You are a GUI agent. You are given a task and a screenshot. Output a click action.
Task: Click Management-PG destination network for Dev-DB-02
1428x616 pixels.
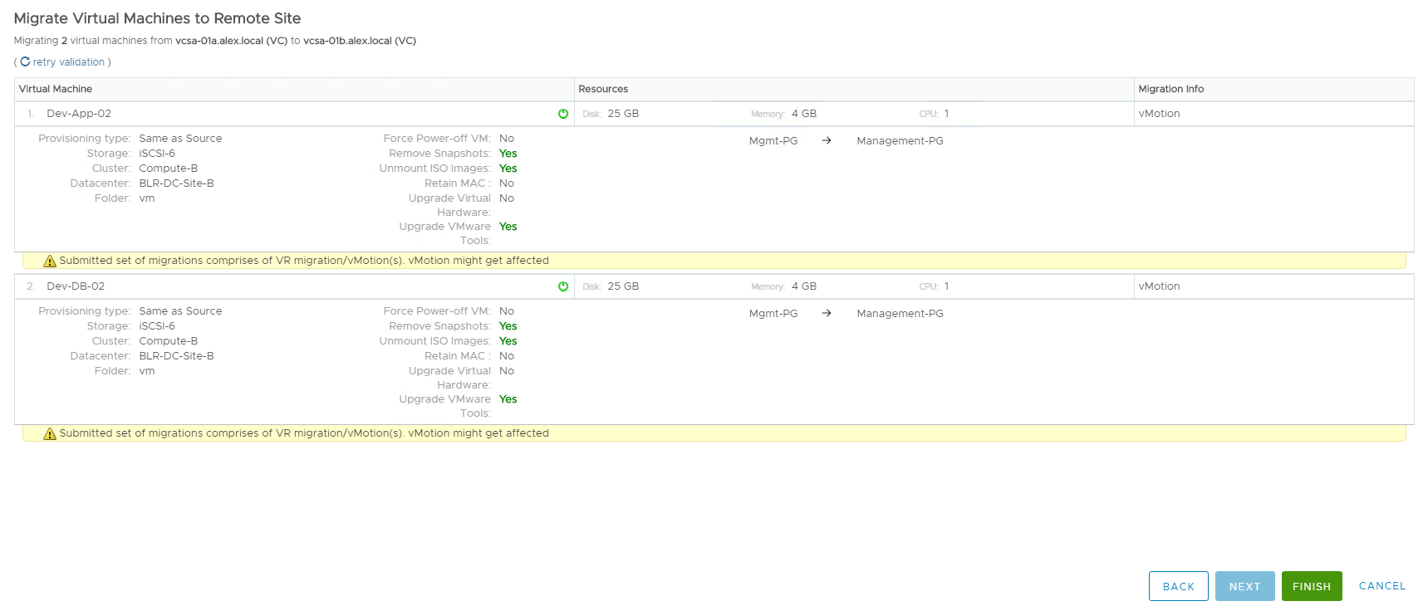900,314
